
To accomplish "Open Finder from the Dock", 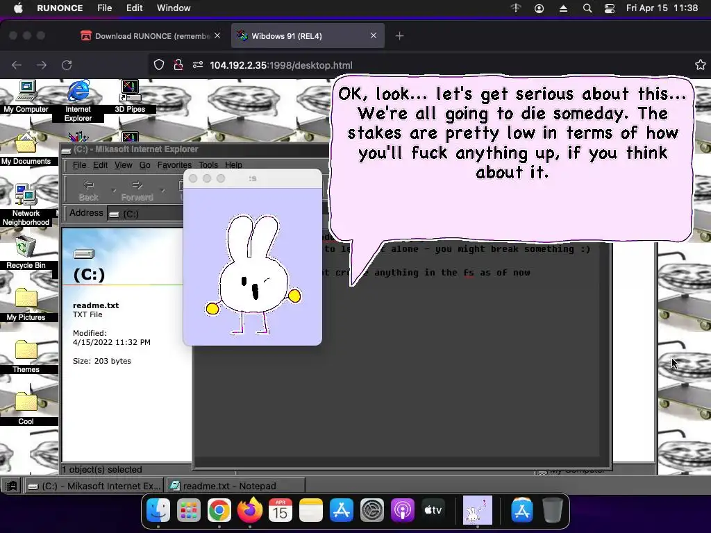I will [158, 510].
